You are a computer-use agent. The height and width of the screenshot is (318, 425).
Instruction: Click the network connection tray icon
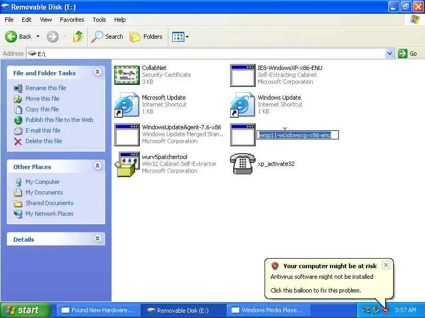367,310
